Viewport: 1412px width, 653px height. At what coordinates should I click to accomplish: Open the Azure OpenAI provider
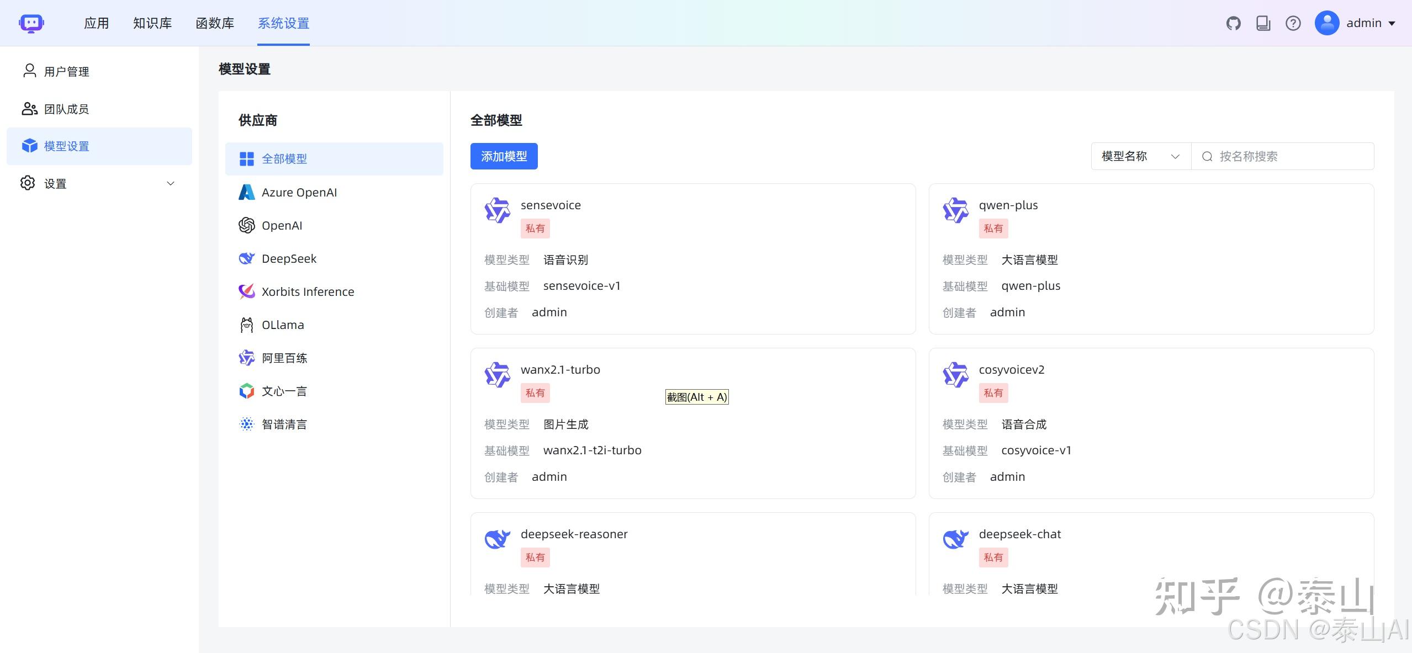coord(299,192)
